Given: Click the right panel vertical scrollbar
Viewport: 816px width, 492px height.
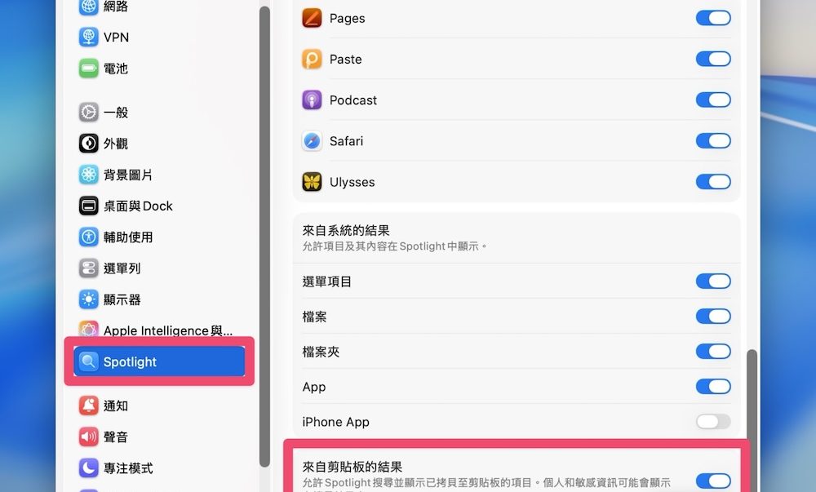Looking at the screenshot, I should coord(752,408).
